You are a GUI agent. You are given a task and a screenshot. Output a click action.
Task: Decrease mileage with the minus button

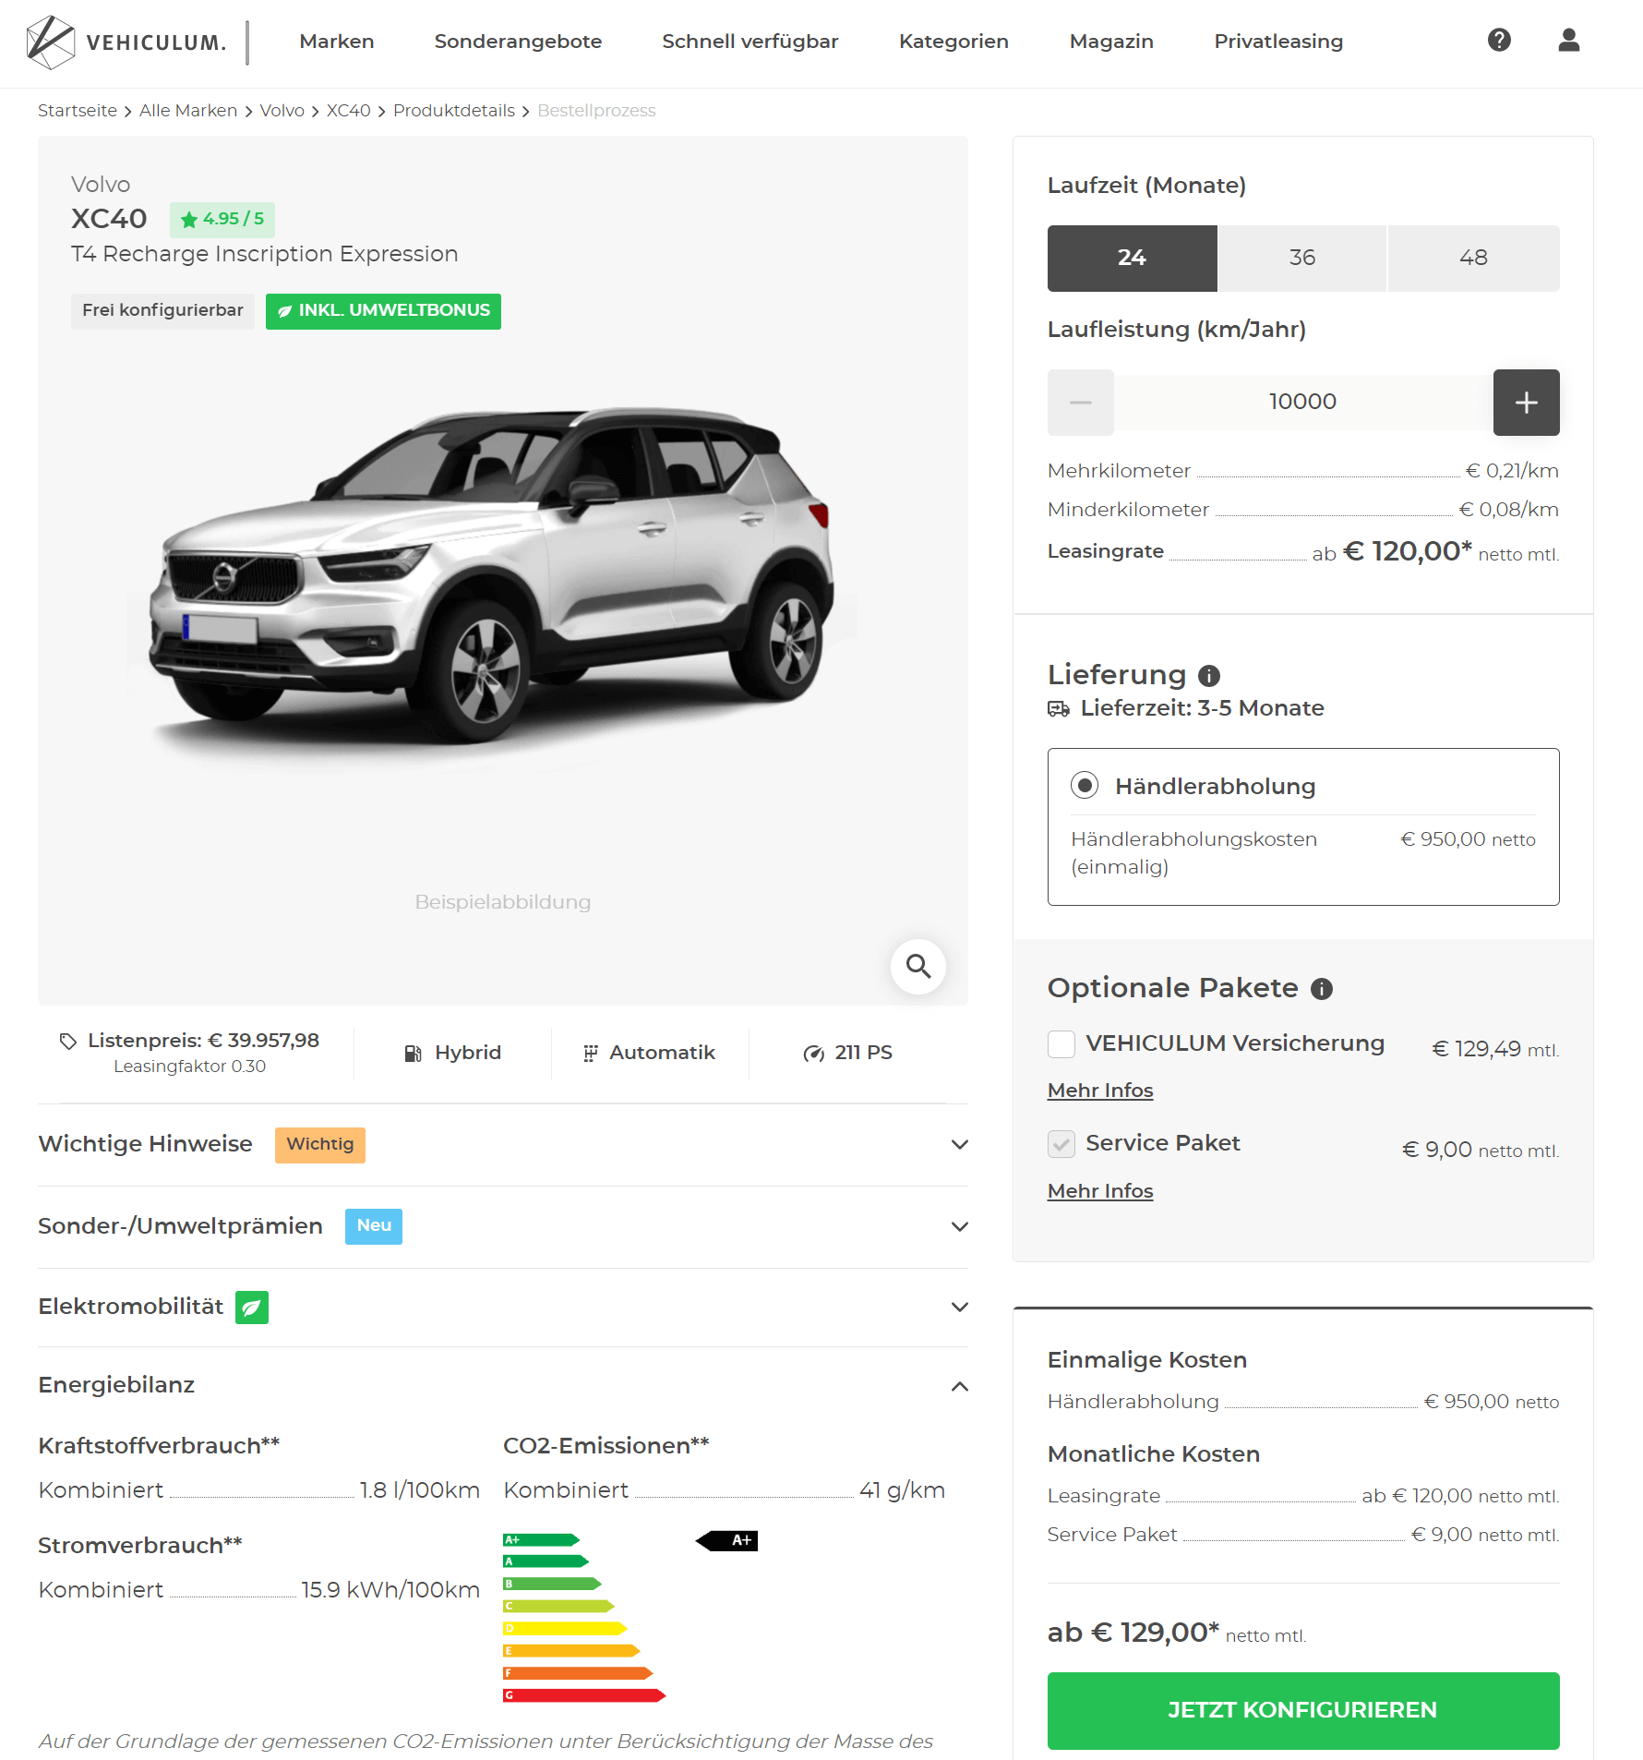click(1081, 403)
